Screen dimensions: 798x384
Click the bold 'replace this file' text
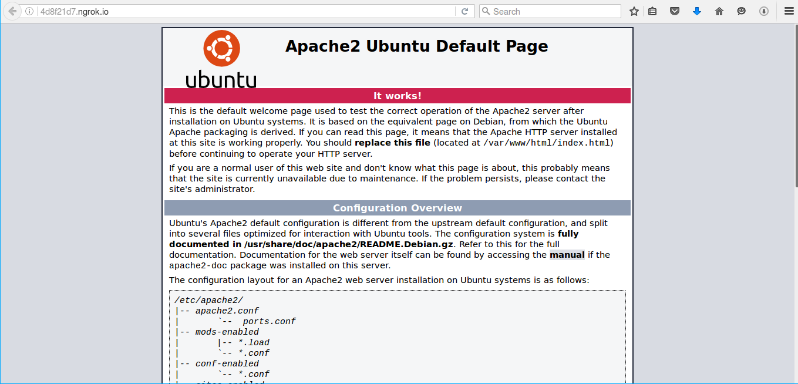[392, 143]
